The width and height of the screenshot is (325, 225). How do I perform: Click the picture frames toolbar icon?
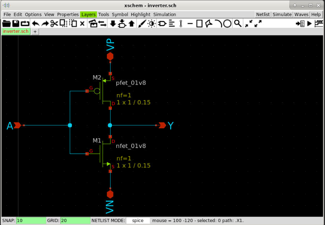coord(93,24)
